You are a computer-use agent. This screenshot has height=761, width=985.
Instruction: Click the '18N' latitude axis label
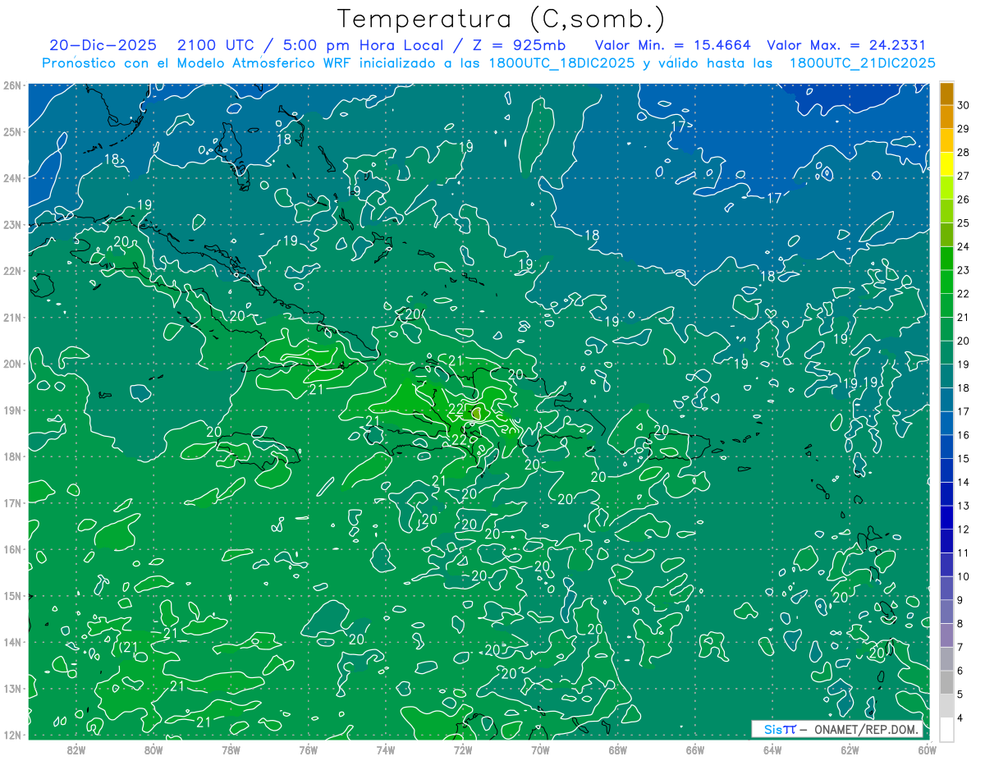pyautogui.click(x=11, y=456)
